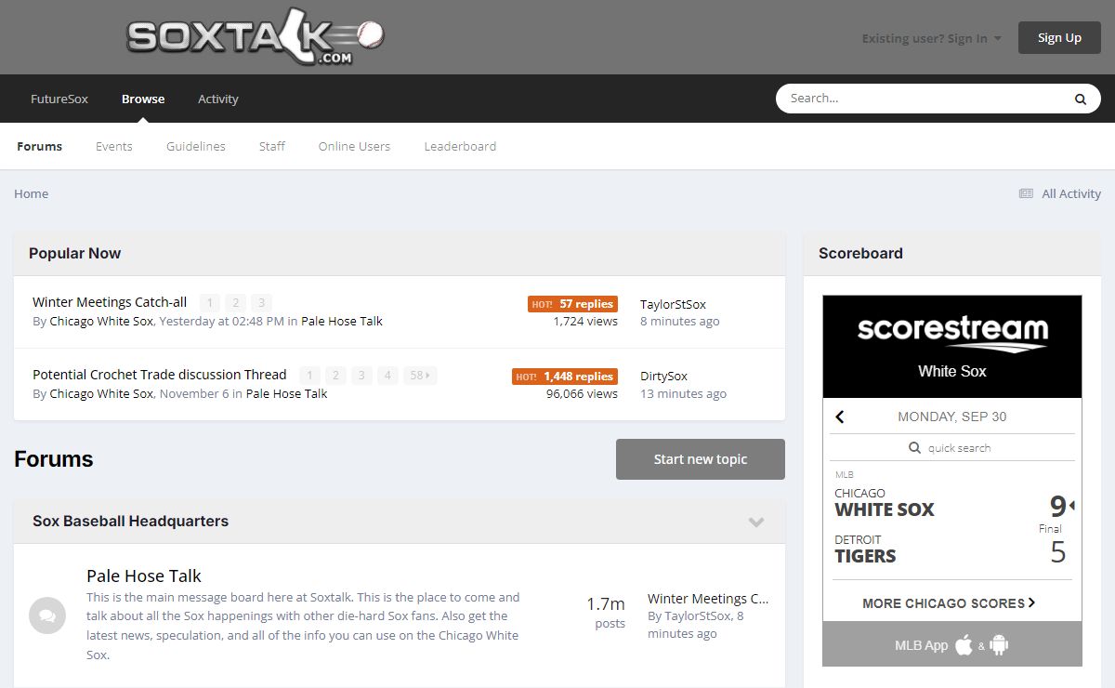Open FutureSox menu item
The image size is (1115, 688).
coord(59,99)
